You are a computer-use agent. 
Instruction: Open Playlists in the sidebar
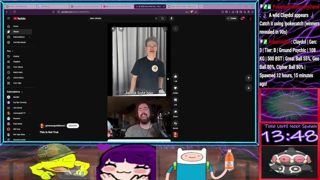(19, 62)
